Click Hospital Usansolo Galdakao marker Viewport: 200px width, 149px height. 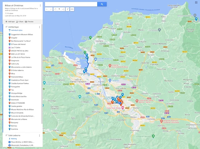click(161, 121)
